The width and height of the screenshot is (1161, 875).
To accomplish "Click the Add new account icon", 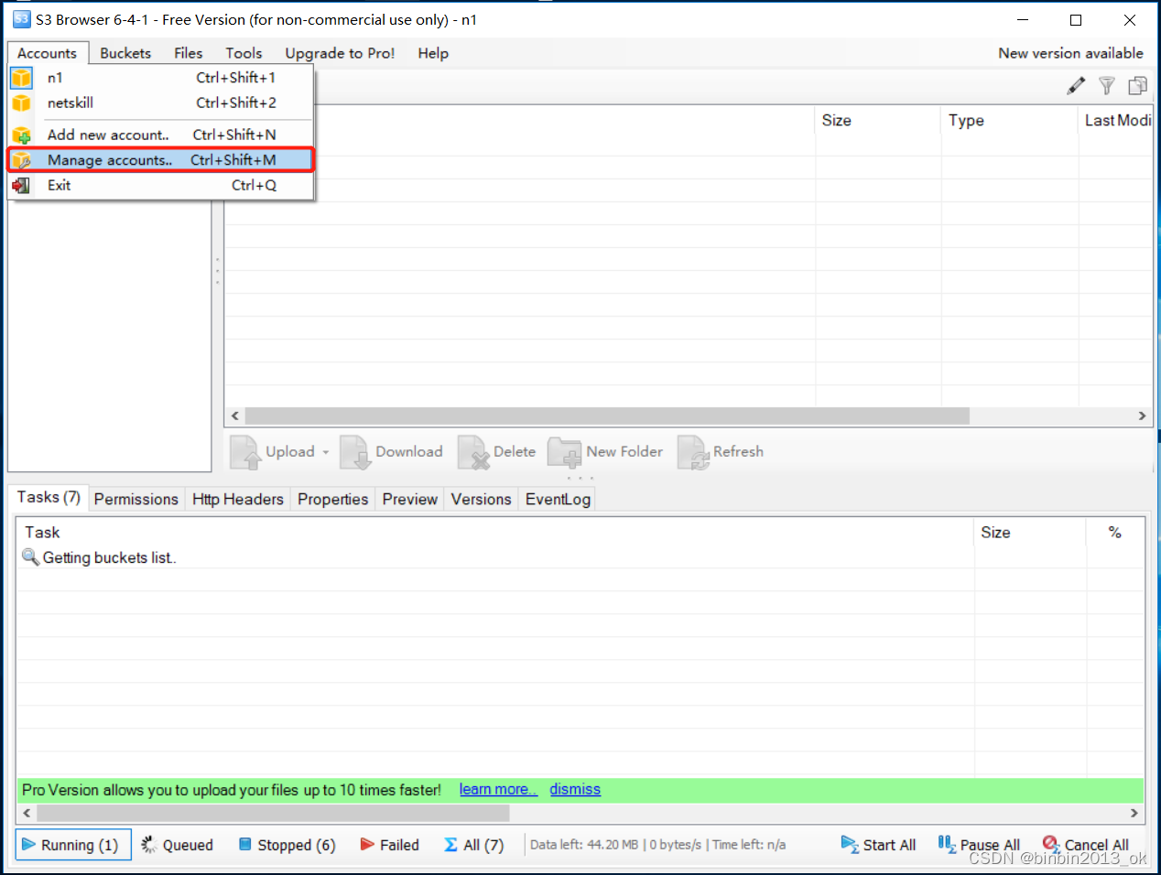I will point(21,135).
